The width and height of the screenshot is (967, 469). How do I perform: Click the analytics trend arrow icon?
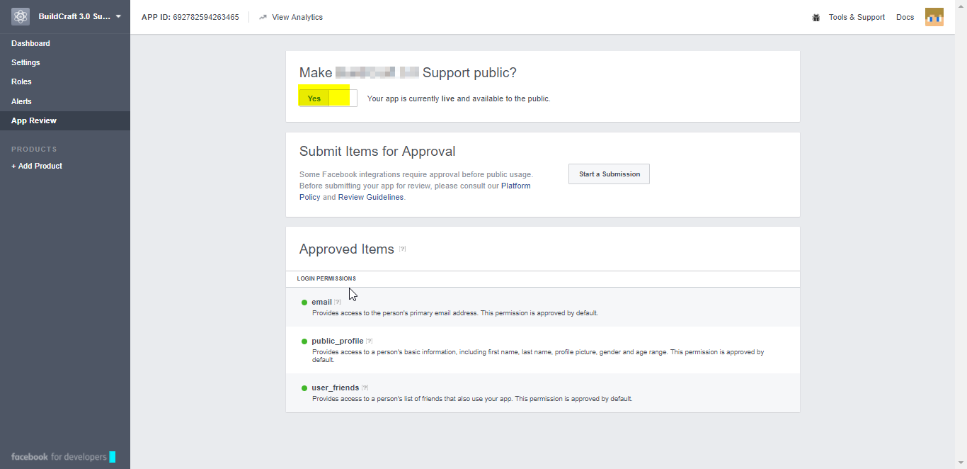[x=263, y=17]
